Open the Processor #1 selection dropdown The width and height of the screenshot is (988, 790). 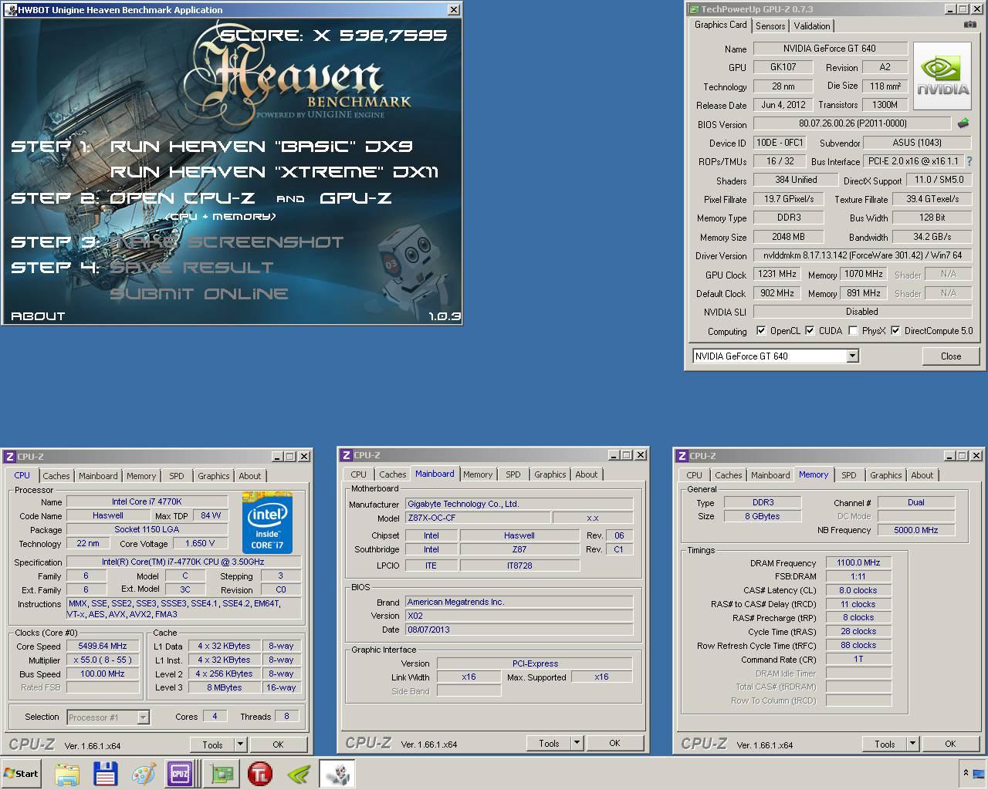click(x=107, y=717)
